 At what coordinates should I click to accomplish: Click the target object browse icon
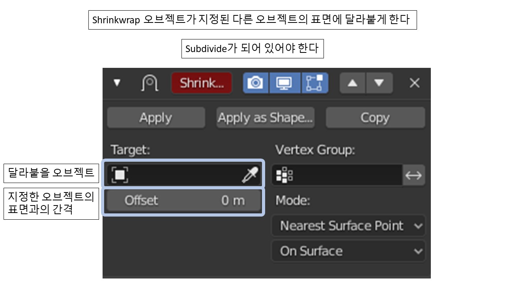click(x=118, y=174)
